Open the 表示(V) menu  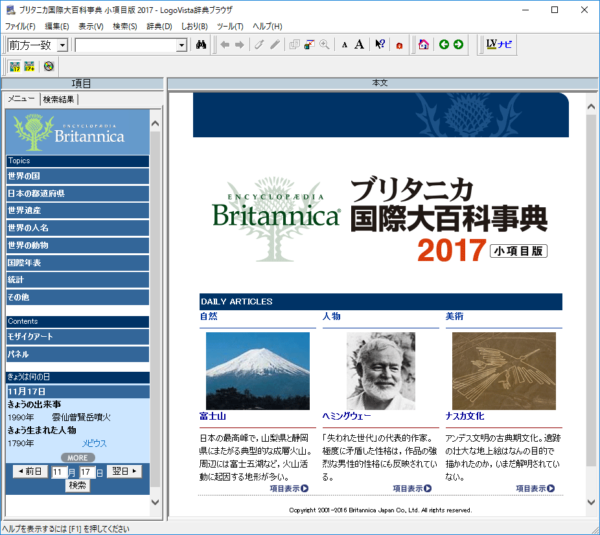[91, 27]
